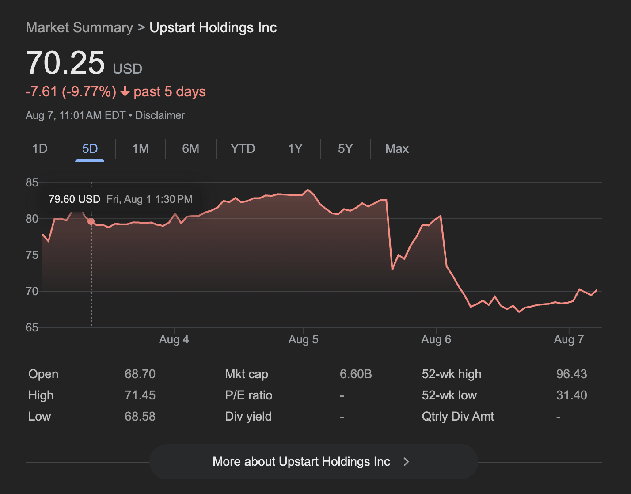
Task: Click the Low value 68.58
Action: coord(140,417)
